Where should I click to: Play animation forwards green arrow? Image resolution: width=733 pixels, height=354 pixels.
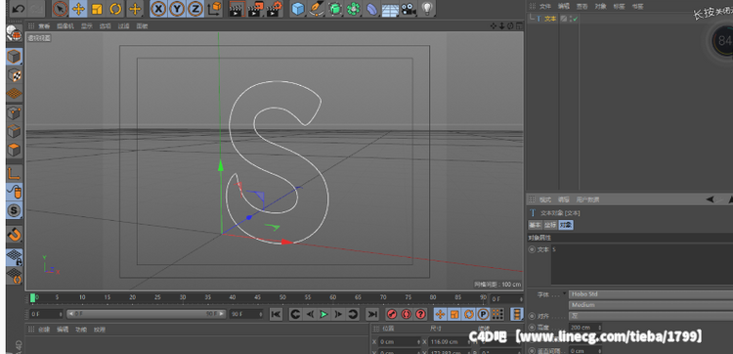click(323, 314)
